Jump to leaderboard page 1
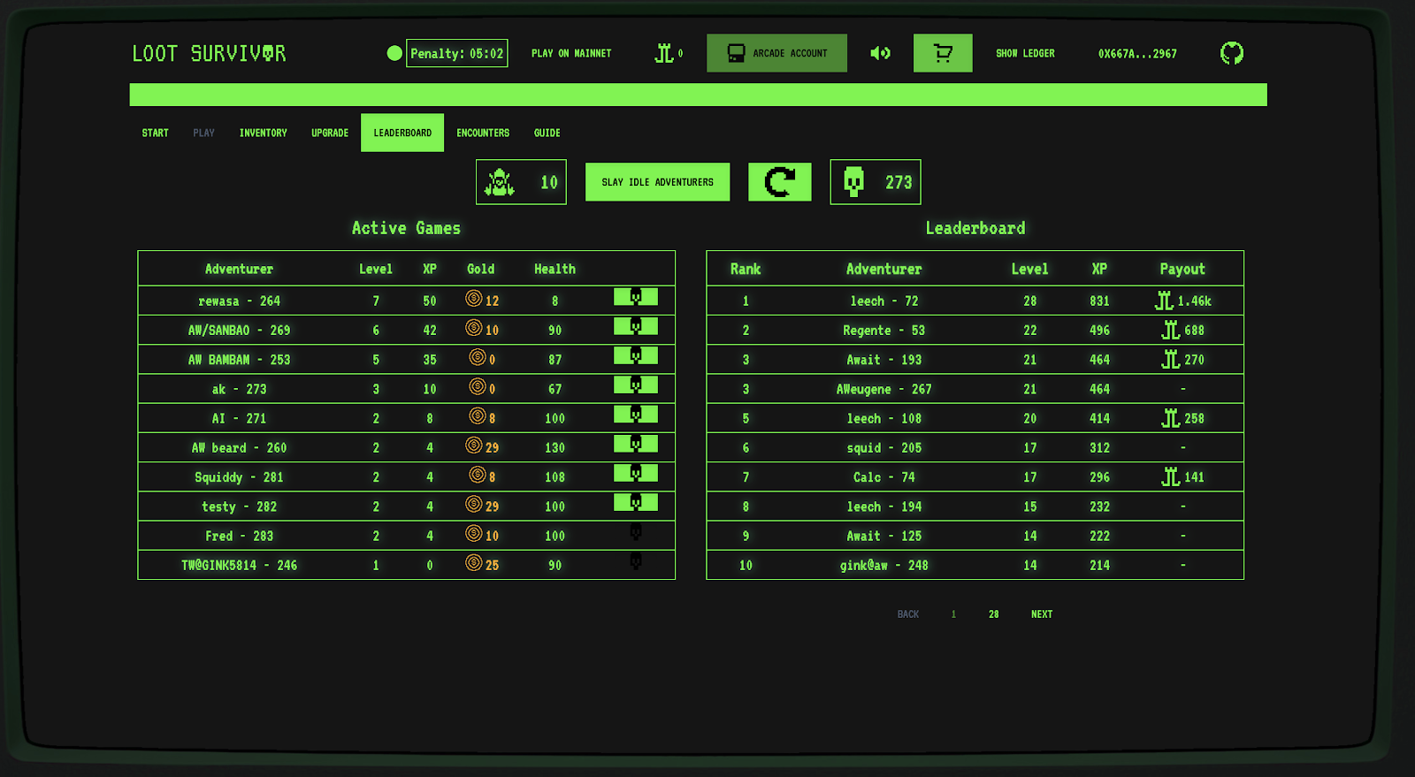 tap(953, 614)
